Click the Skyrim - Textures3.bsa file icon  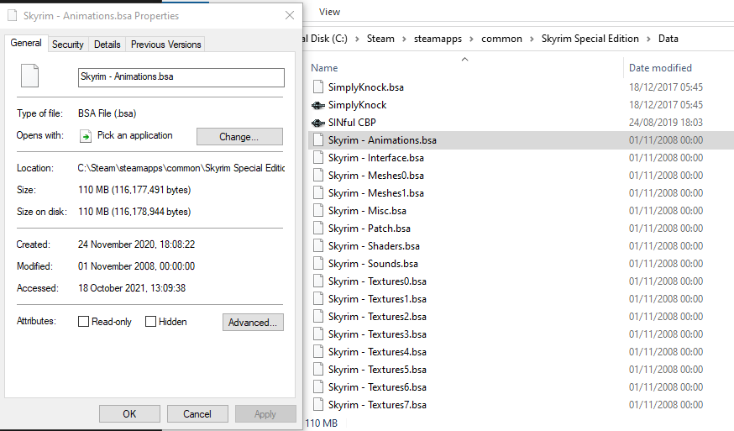pyautogui.click(x=318, y=334)
